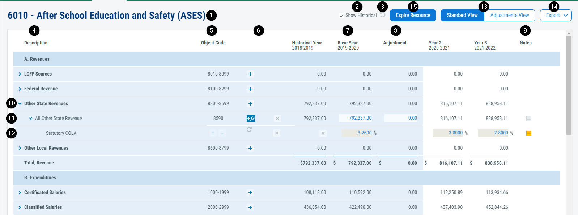
Task: Click the Object Code column header
Action: [213, 43]
